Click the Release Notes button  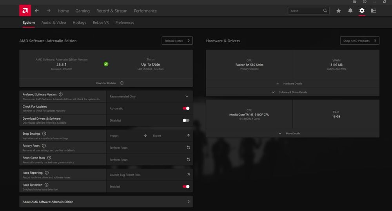click(x=177, y=41)
